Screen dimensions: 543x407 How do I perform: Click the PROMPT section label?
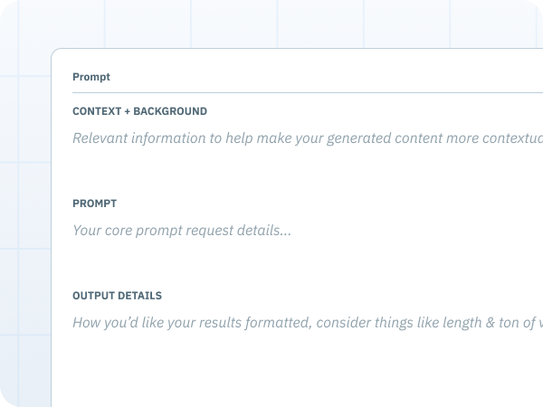pyautogui.click(x=94, y=203)
